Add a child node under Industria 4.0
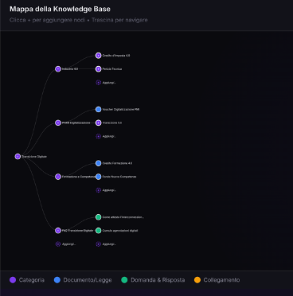 (x=99, y=83)
